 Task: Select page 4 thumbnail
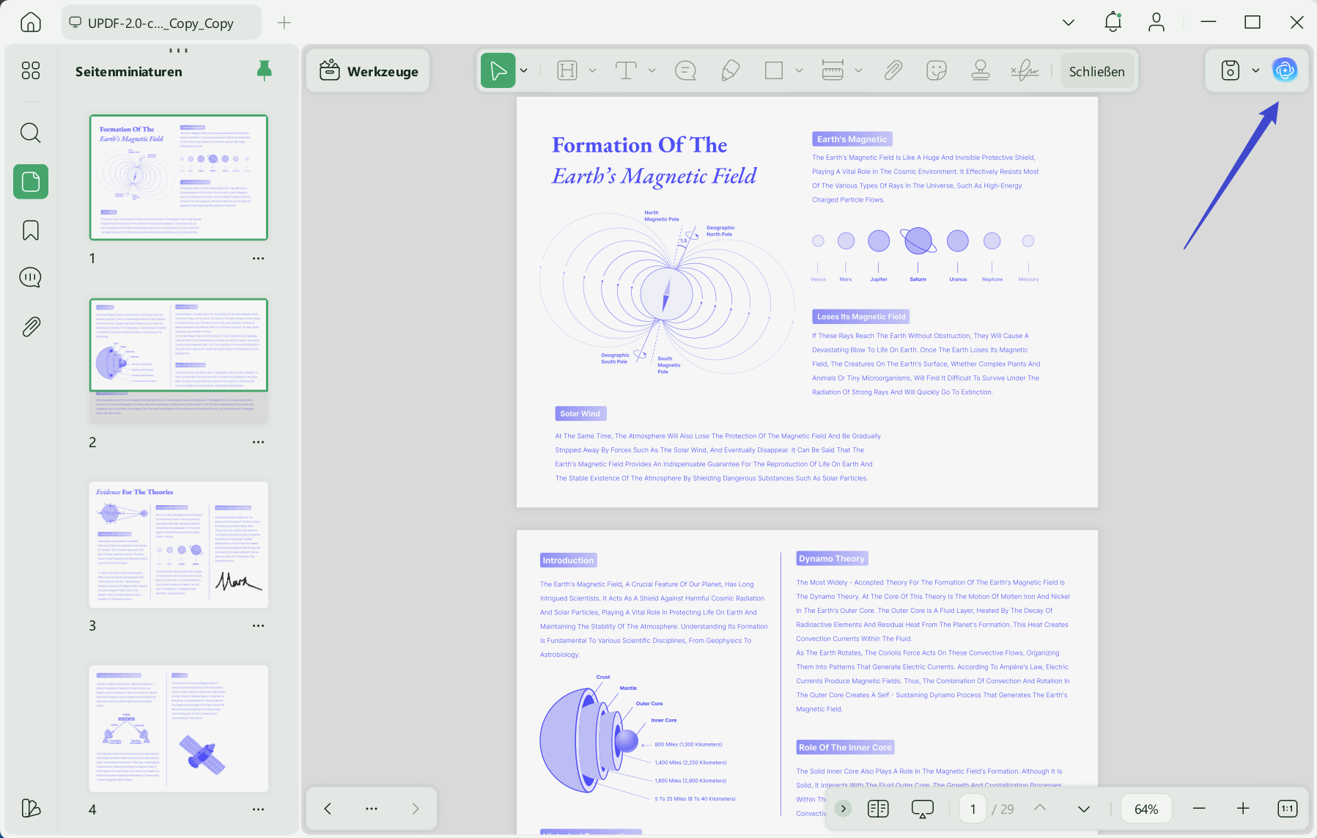pos(179,729)
